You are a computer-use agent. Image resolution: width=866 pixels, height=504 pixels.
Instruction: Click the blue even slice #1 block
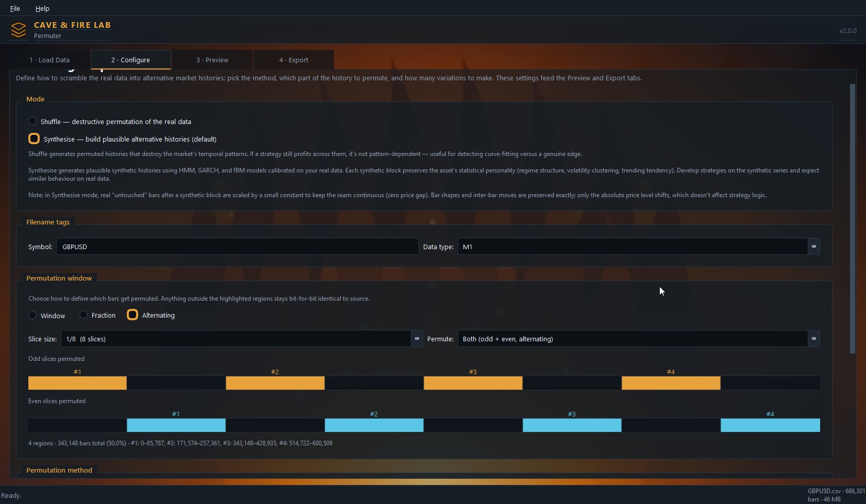point(176,425)
